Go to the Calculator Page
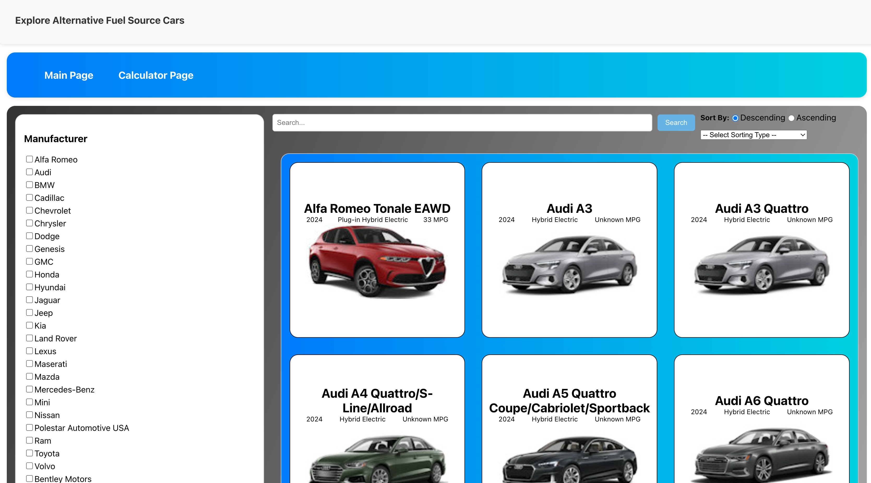 [x=156, y=75]
